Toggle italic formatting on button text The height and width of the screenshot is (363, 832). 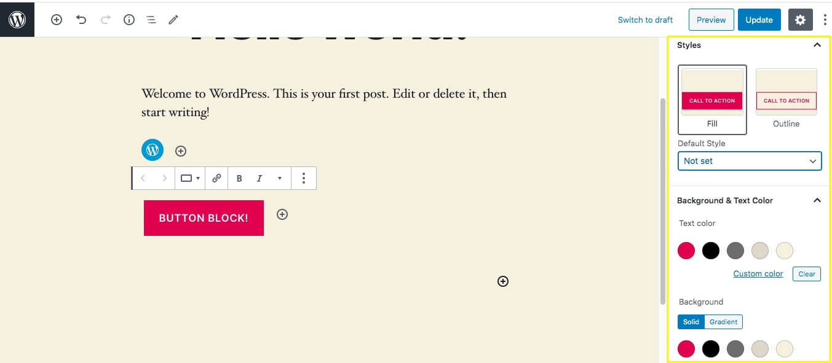260,178
